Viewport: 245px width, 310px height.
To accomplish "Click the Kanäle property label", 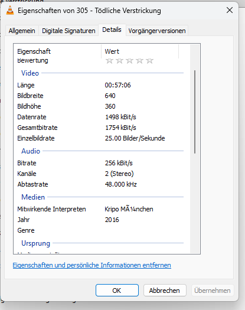I will click(x=27, y=174).
